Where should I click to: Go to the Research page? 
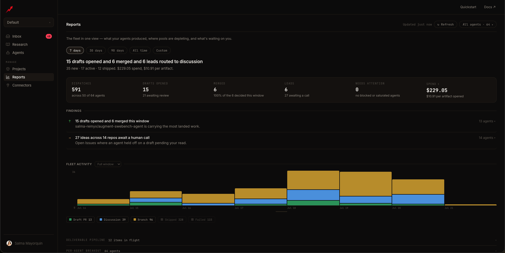pos(29,44)
